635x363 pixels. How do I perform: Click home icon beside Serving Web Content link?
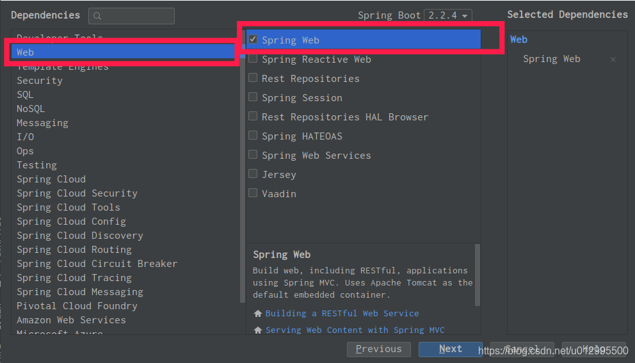coord(257,330)
